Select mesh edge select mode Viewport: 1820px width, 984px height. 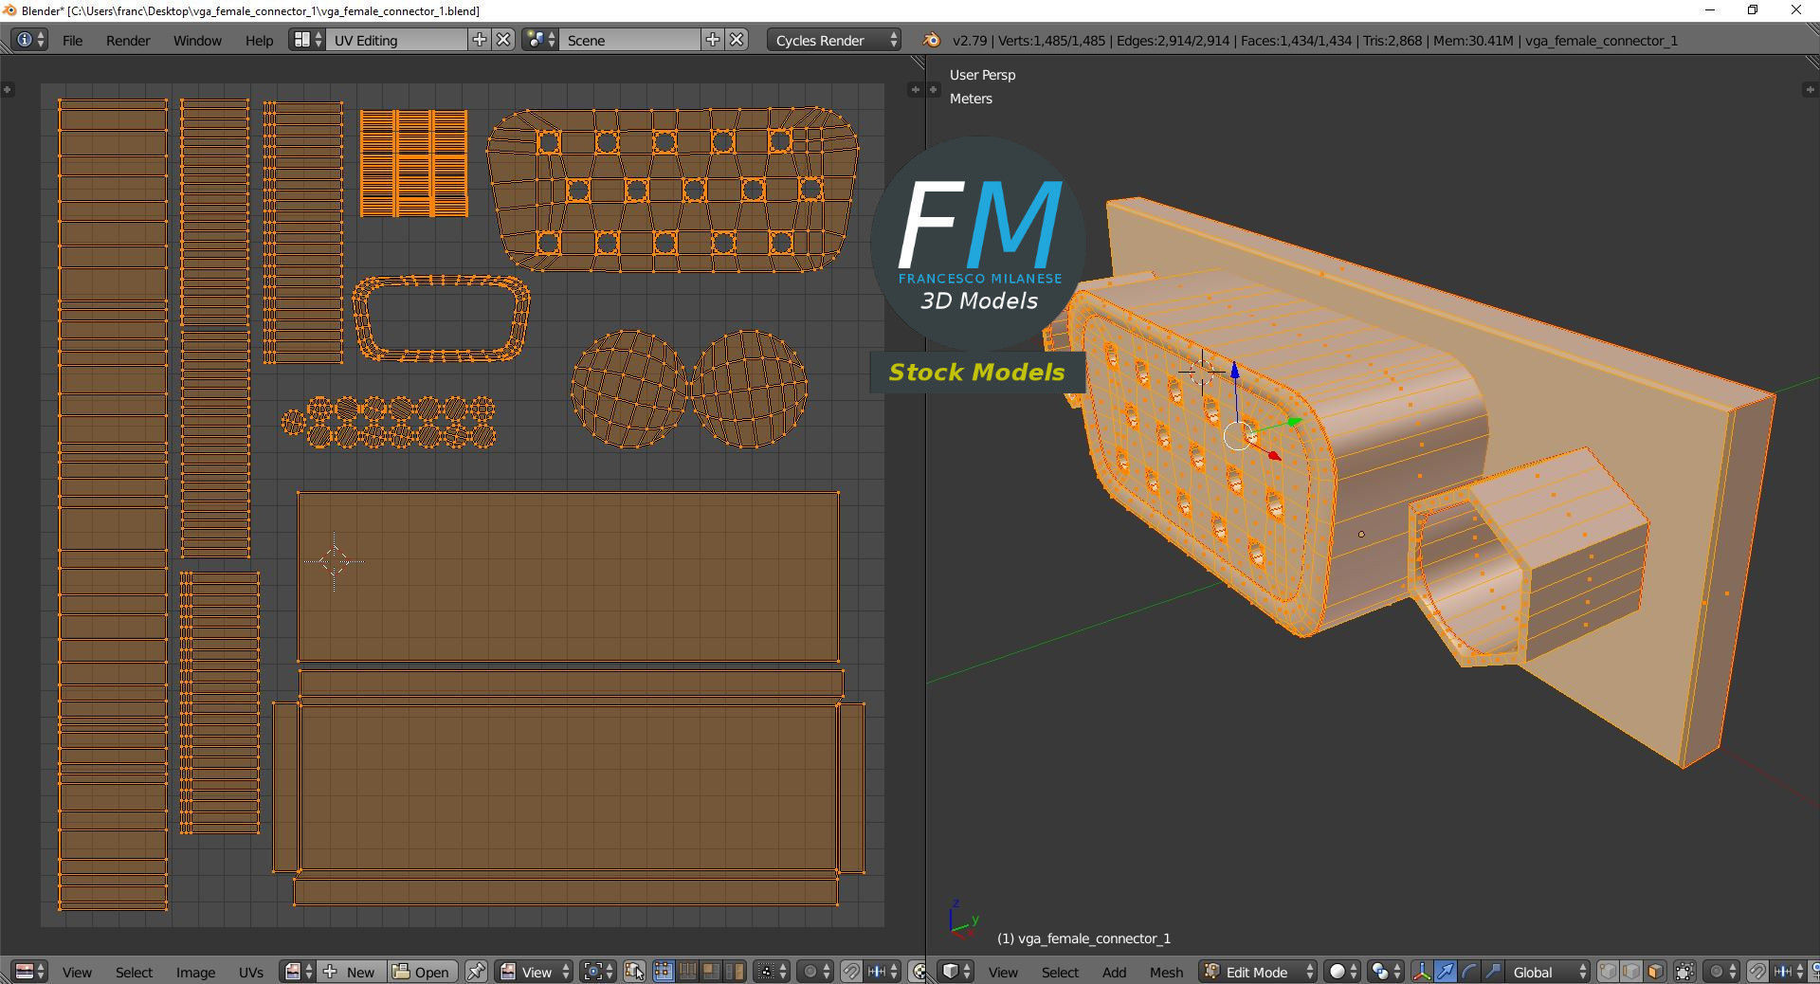tap(1631, 972)
